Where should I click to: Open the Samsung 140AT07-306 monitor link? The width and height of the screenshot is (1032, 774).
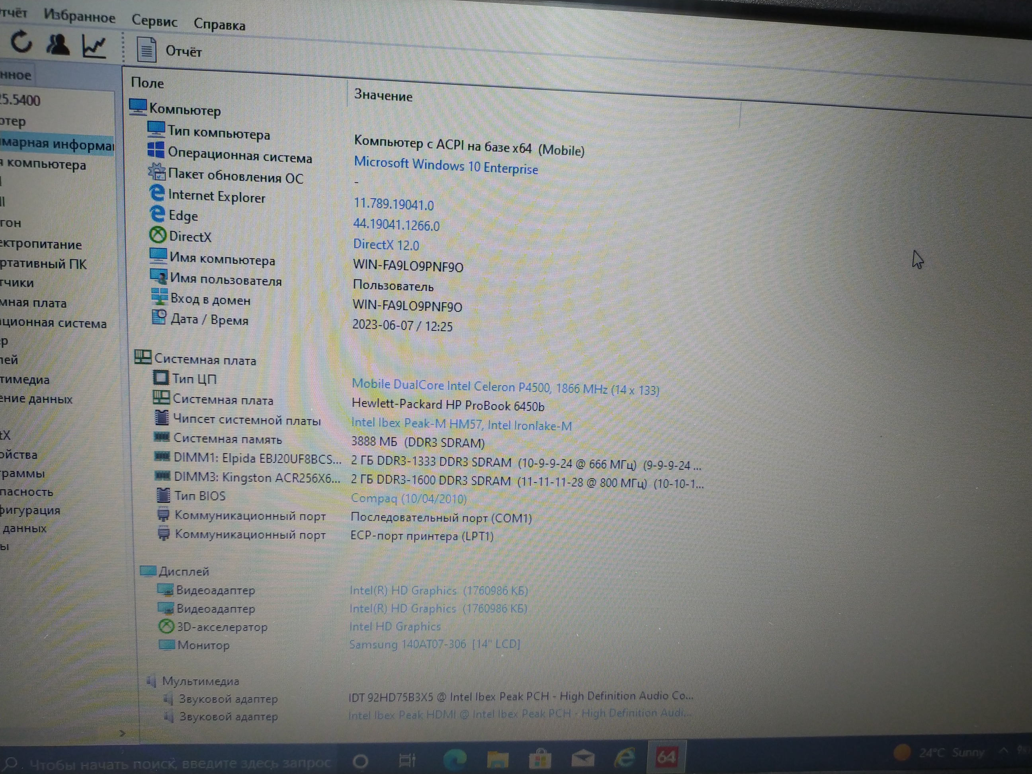pyautogui.click(x=435, y=644)
